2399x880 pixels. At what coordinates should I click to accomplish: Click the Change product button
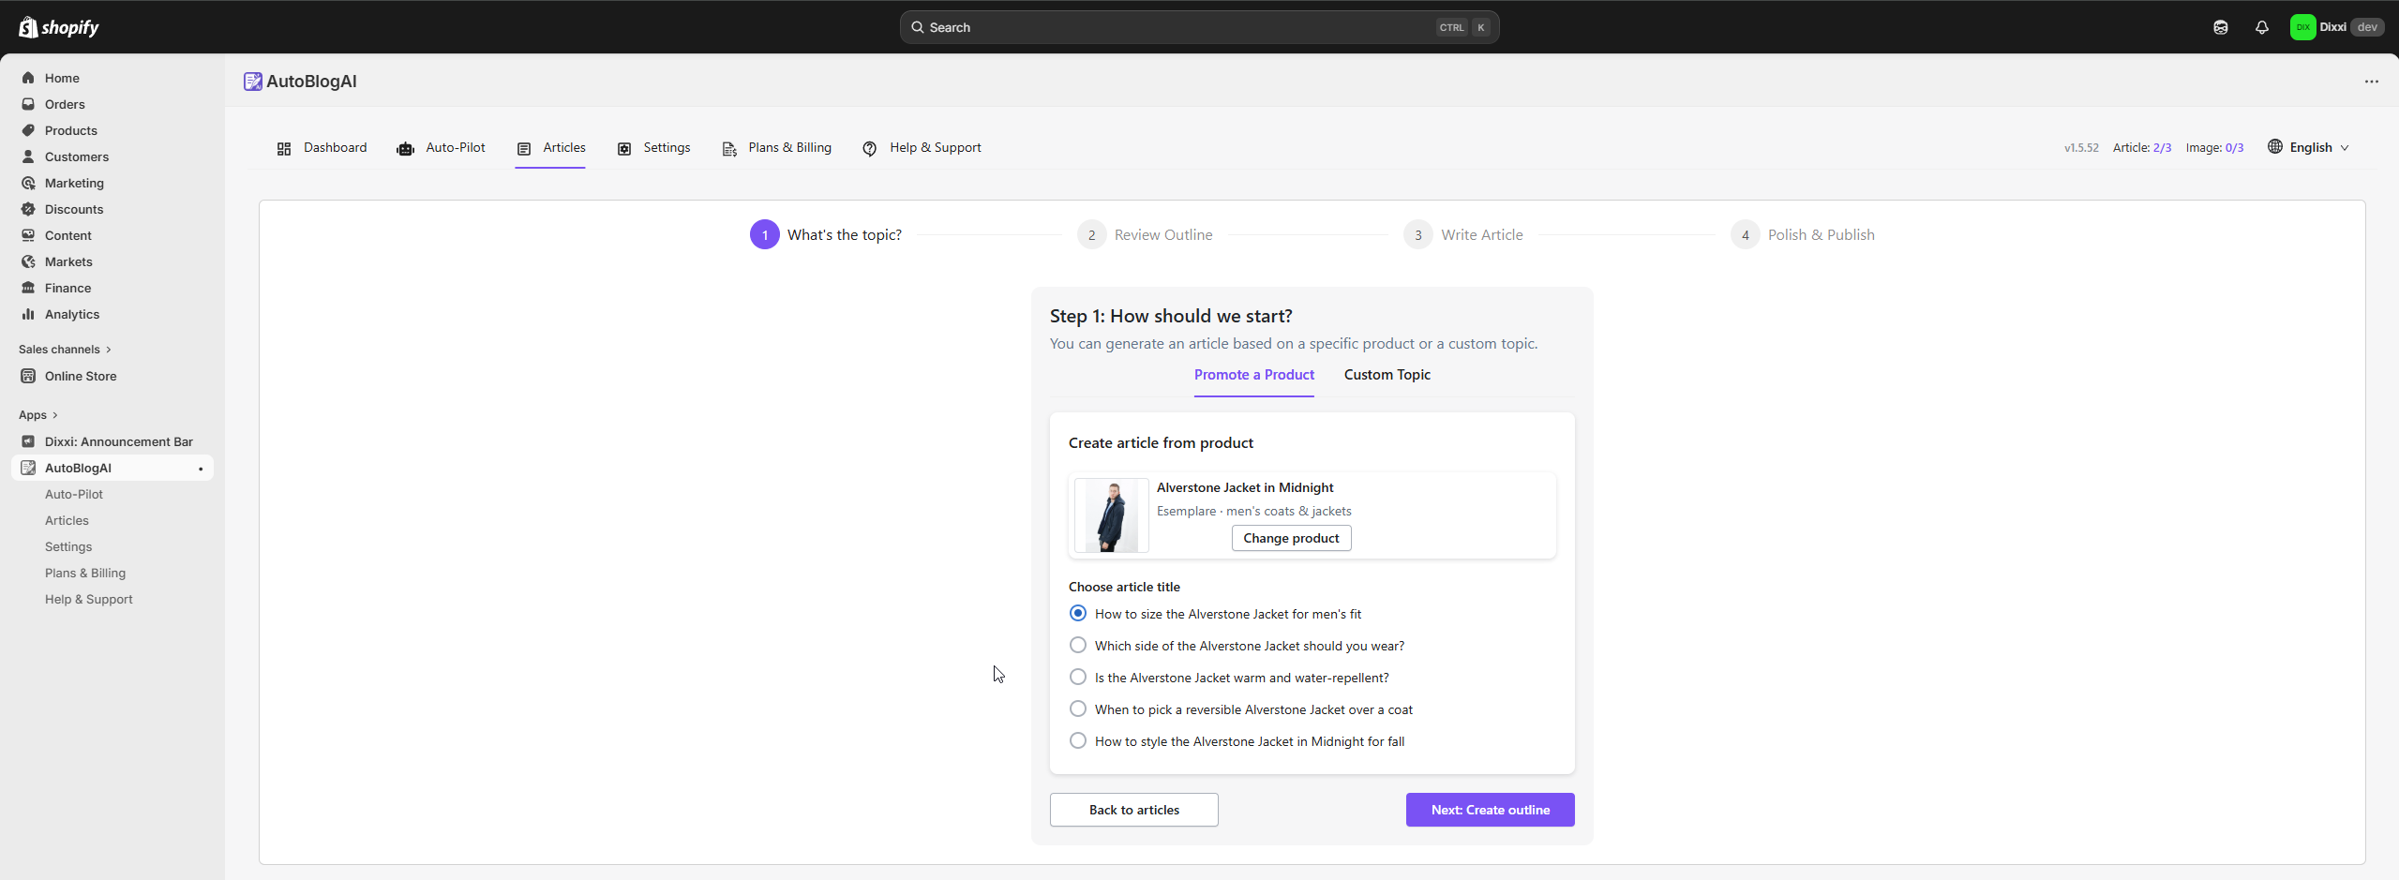coord(1291,538)
